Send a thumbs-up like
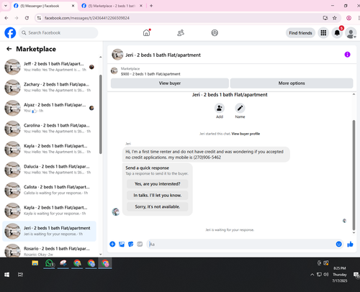 tap(350, 244)
